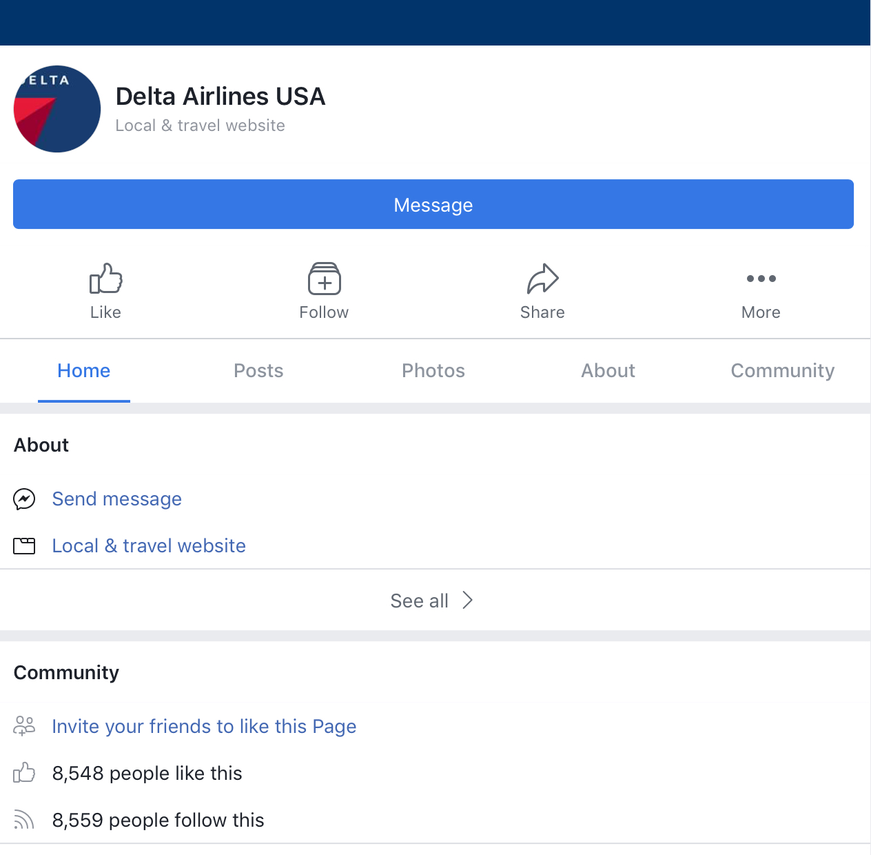871x855 pixels.
Task: Click the invite friends people icon
Action: 24,726
